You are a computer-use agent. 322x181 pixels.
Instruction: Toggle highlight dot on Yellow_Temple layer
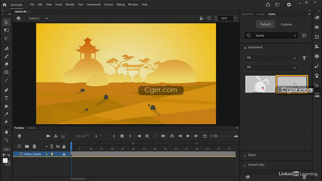click(46, 154)
